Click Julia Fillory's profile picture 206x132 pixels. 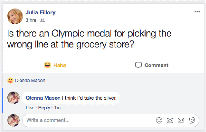15,16
